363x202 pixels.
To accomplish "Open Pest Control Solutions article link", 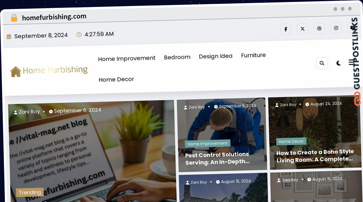I will click(217, 158).
